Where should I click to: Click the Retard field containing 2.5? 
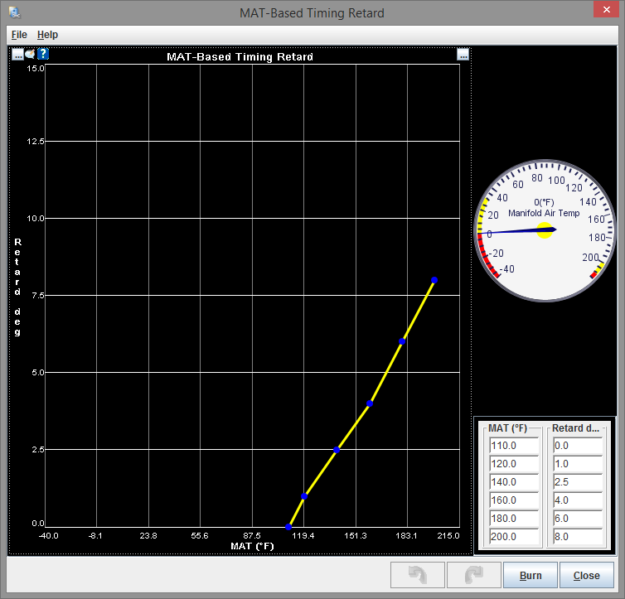point(577,482)
